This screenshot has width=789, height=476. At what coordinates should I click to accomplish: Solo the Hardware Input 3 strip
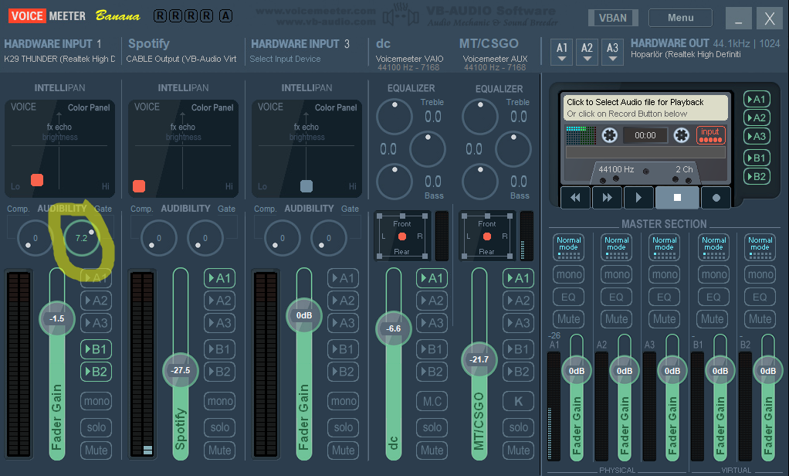[x=344, y=427]
